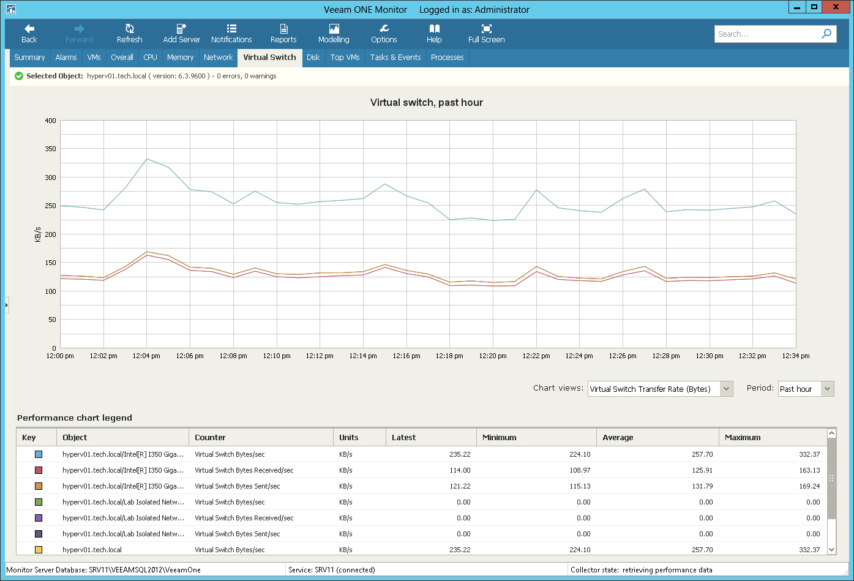
Task: Click the Forward navigation arrow
Action: point(79,34)
